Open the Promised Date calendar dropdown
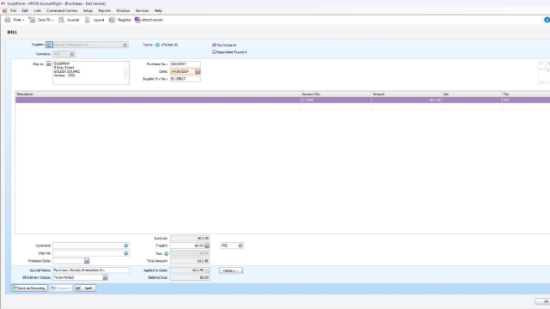The width and height of the screenshot is (550, 309). (87, 261)
